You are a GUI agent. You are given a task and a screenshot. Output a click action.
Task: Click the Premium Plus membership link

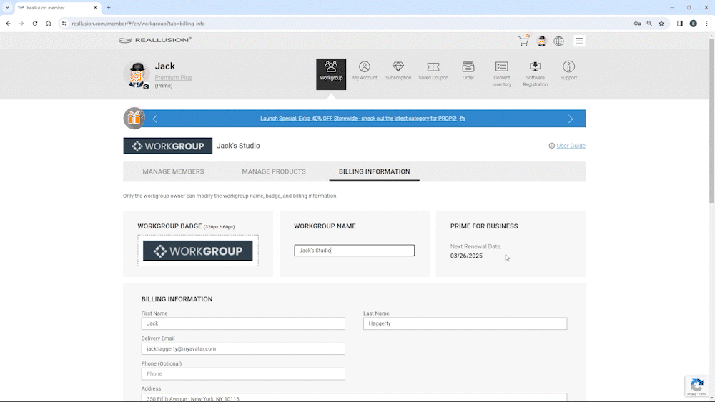coord(173,78)
